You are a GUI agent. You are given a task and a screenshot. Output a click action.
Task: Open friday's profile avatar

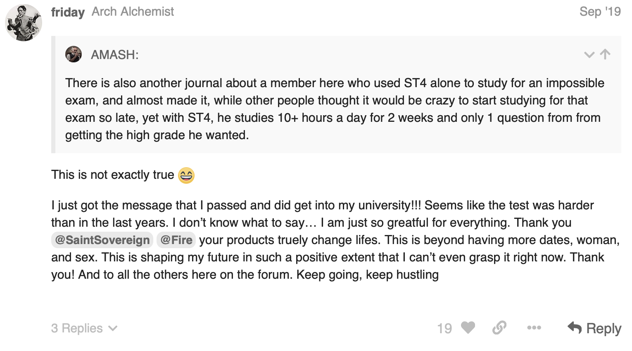click(24, 23)
